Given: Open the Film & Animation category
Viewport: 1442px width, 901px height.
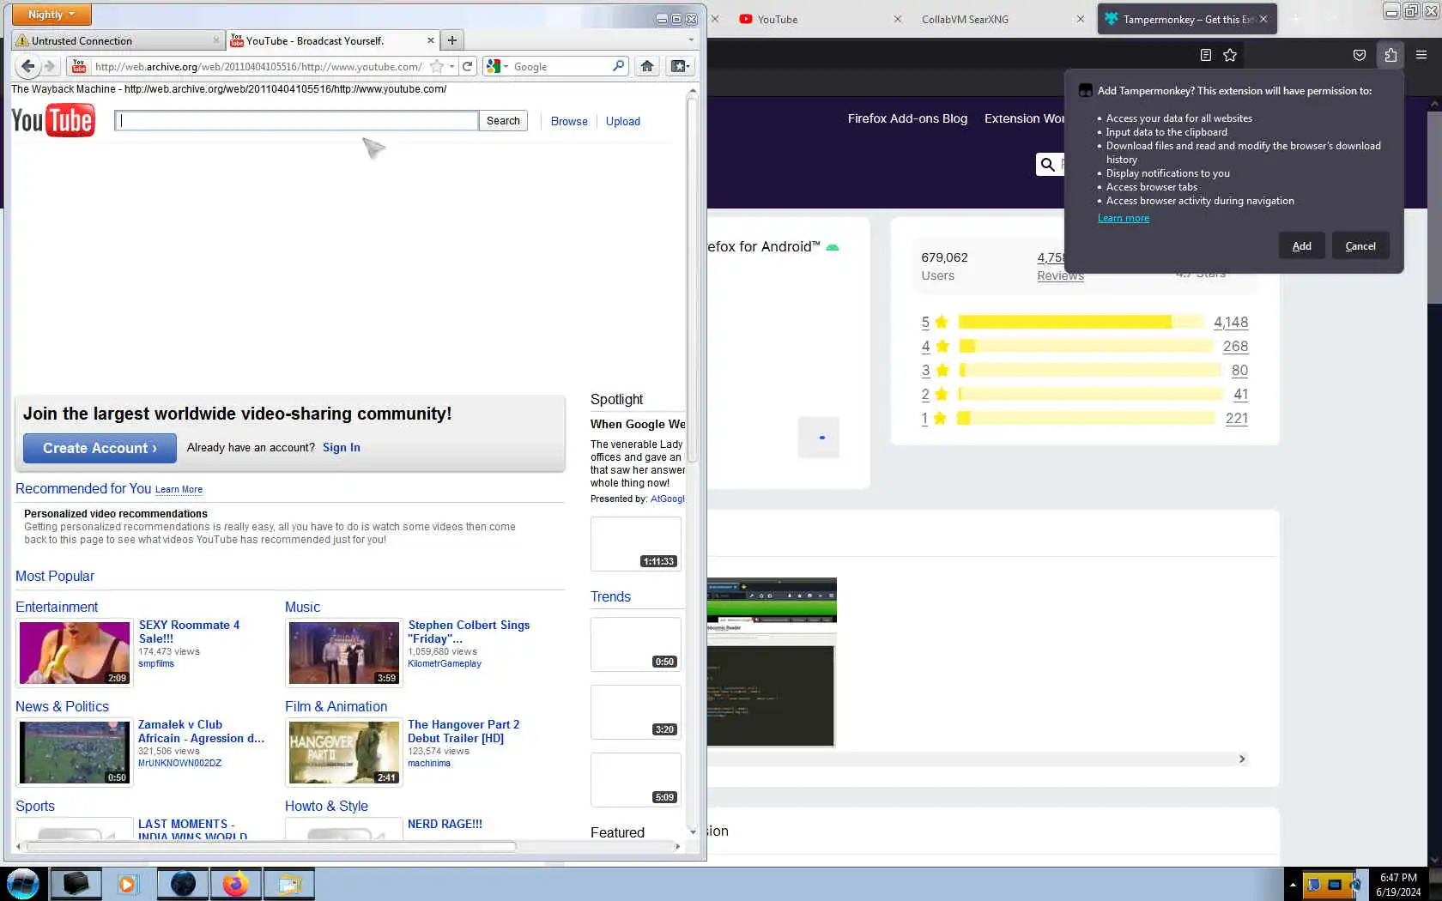Looking at the screenshot, I should tap(336, 706).
